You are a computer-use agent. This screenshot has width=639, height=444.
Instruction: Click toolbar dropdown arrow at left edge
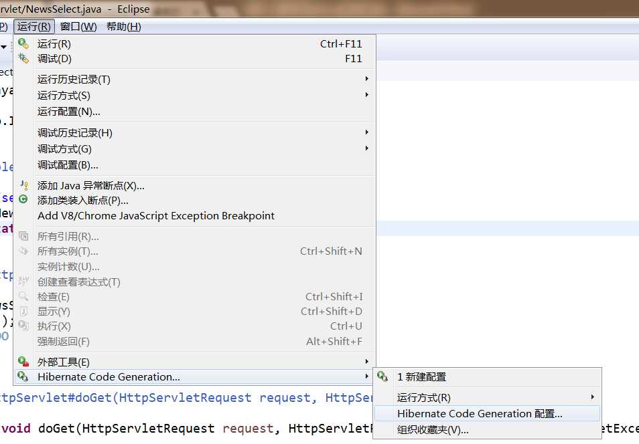tap(3, 47)
